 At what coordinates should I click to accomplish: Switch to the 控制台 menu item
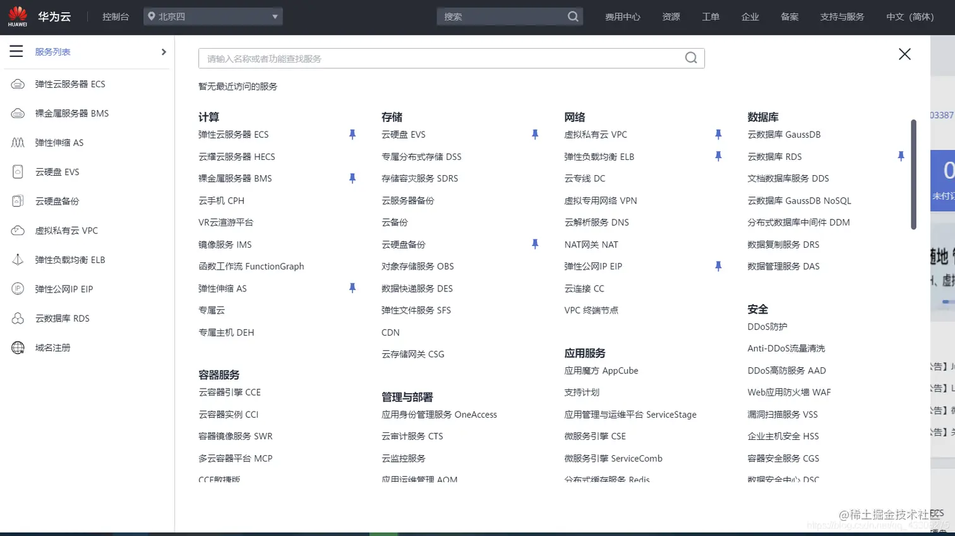[116, 16]
